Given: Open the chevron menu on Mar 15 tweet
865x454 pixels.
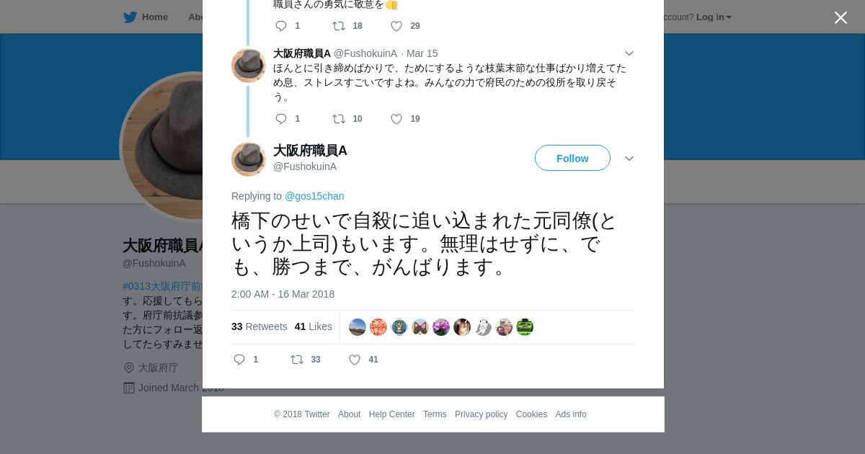Looking at the screenshot, I should point(629,53).
